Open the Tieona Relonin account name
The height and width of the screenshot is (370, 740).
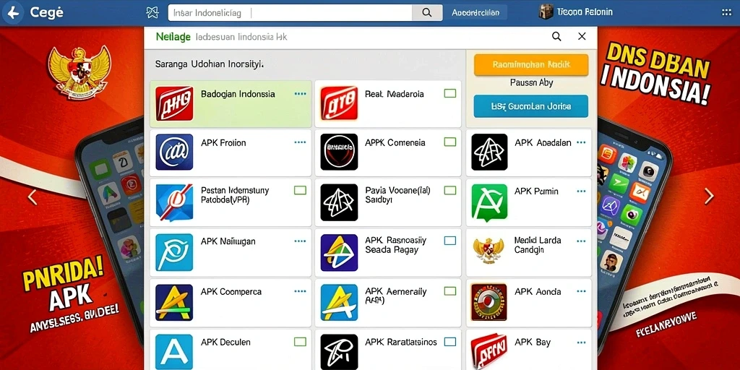[x=585, y=12]
